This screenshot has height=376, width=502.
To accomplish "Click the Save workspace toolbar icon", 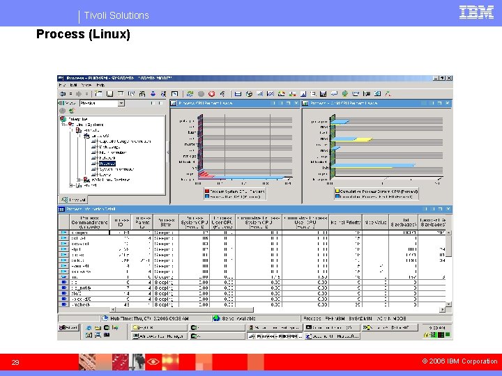I will 110,94.
